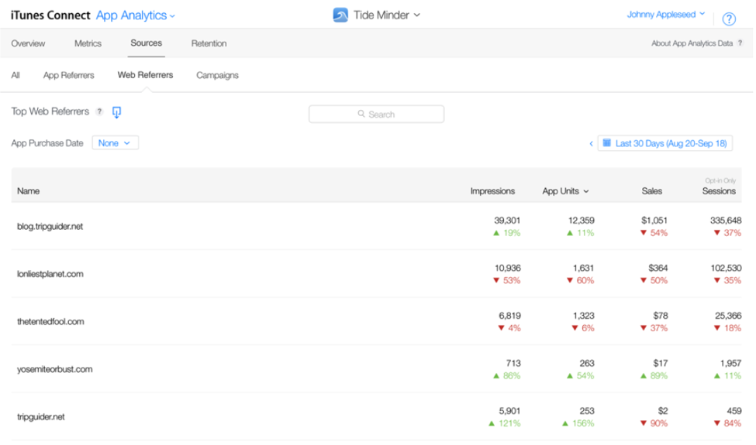Image resolution: width=756 pixels, height=445 pixels.
Task: Click impressions value 6,819
Action: tap(509, 316)
